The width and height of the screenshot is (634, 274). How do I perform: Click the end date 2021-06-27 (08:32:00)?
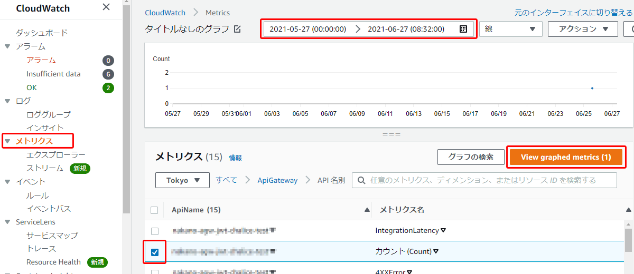[406, 29]
